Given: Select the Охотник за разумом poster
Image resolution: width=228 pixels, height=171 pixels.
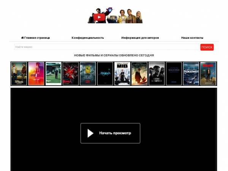Looking at the screenshot, I should pos(157,74).
